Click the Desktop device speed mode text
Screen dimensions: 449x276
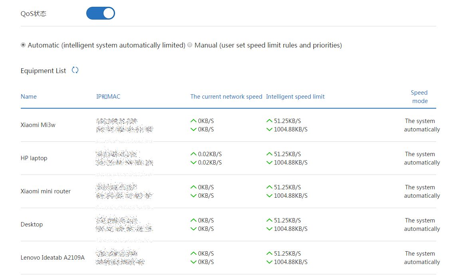click(421, 224)
